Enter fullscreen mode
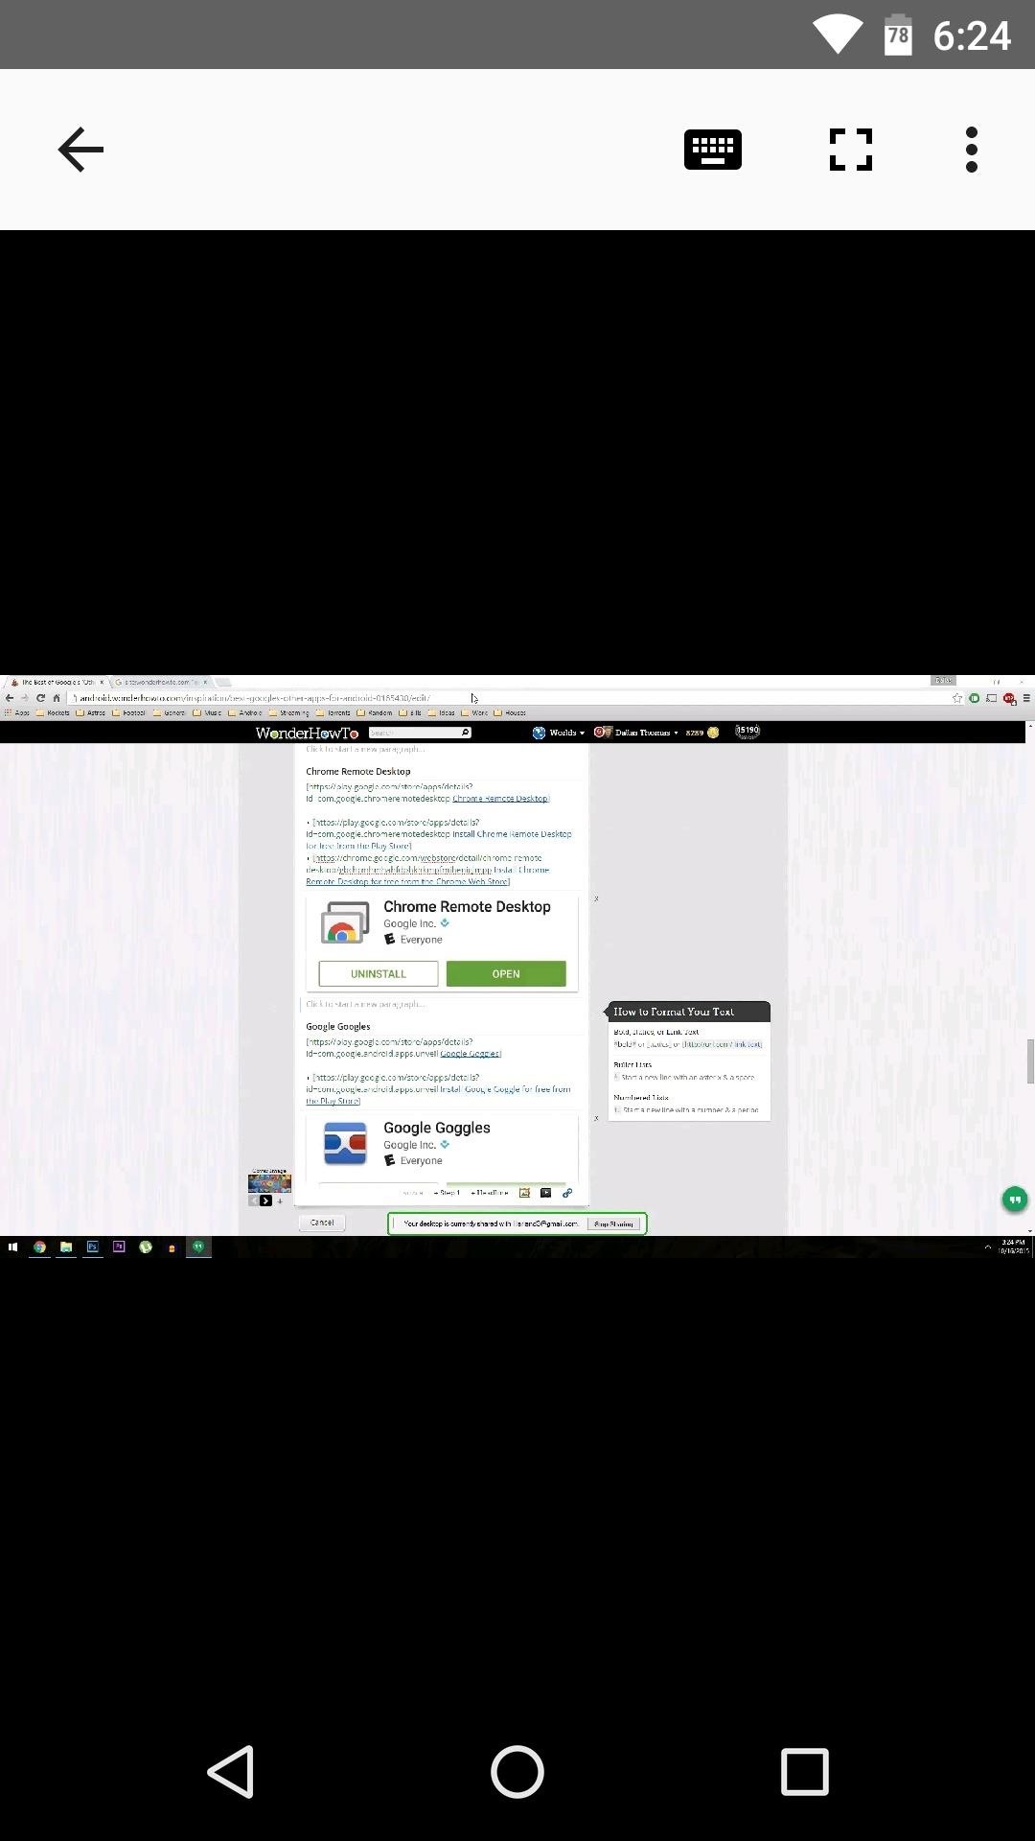Screen dimensions: 1035x1841 point(851,150)
